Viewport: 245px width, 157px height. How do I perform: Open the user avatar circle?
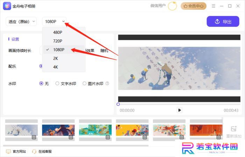(x=172, y=6)
